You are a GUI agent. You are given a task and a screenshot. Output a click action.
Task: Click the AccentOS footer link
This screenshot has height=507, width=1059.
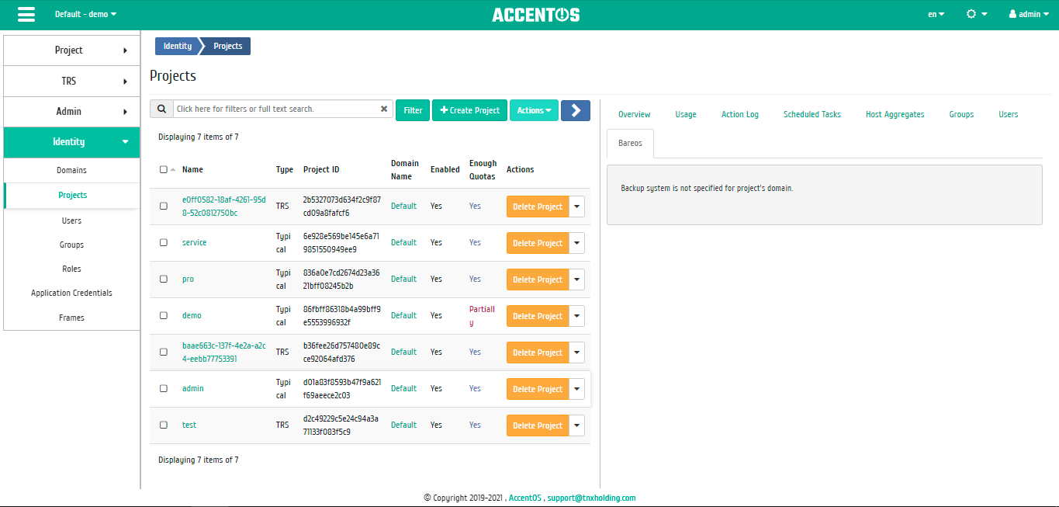coord(525,498)
